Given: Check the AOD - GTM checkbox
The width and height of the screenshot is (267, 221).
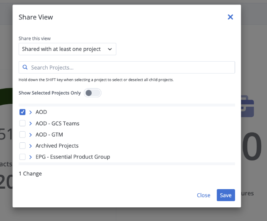Looking at the screenshot, I should pos(22,135).
